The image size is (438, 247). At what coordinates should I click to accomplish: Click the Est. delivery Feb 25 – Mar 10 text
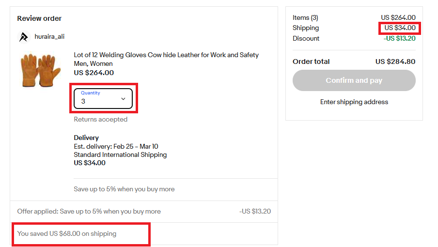click(x=116, y=147)
